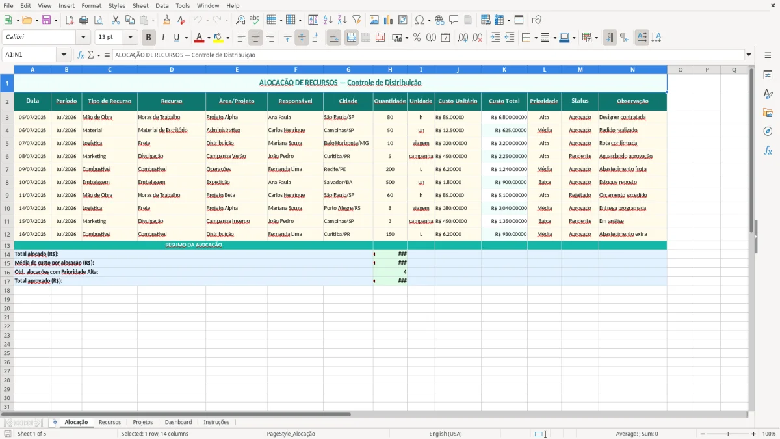
Task: Open Border Style dropdown arrow
Action: tap(554, 38)
